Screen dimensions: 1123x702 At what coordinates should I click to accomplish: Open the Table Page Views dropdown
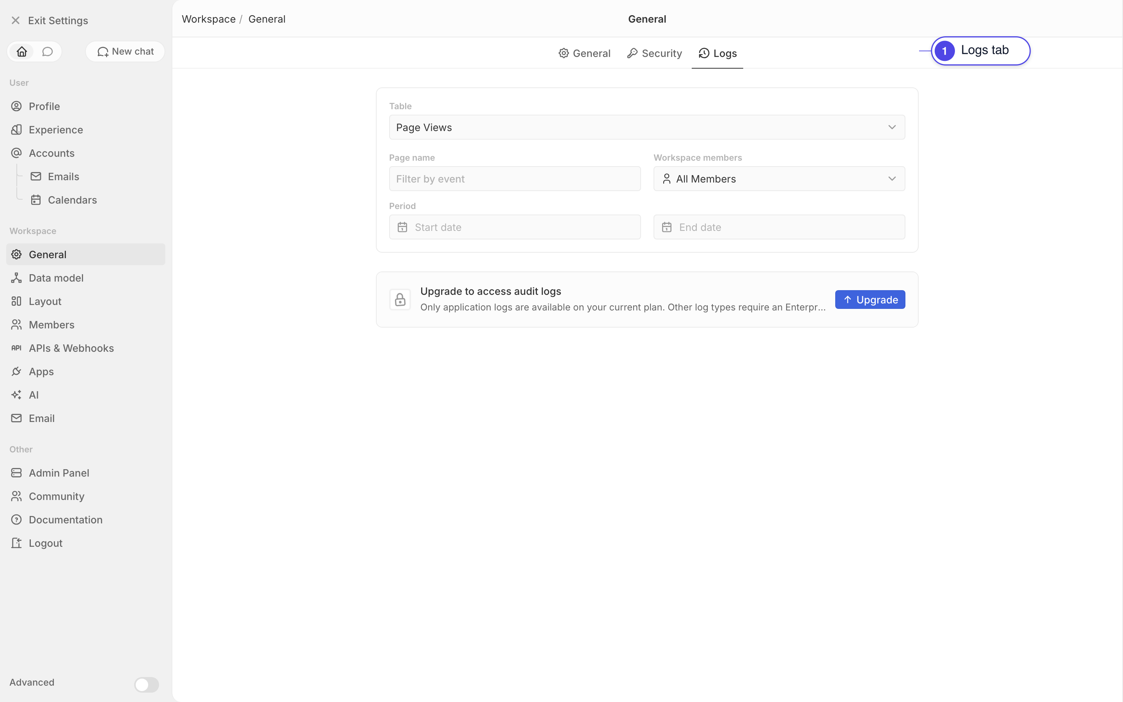(x=647, y=127)
